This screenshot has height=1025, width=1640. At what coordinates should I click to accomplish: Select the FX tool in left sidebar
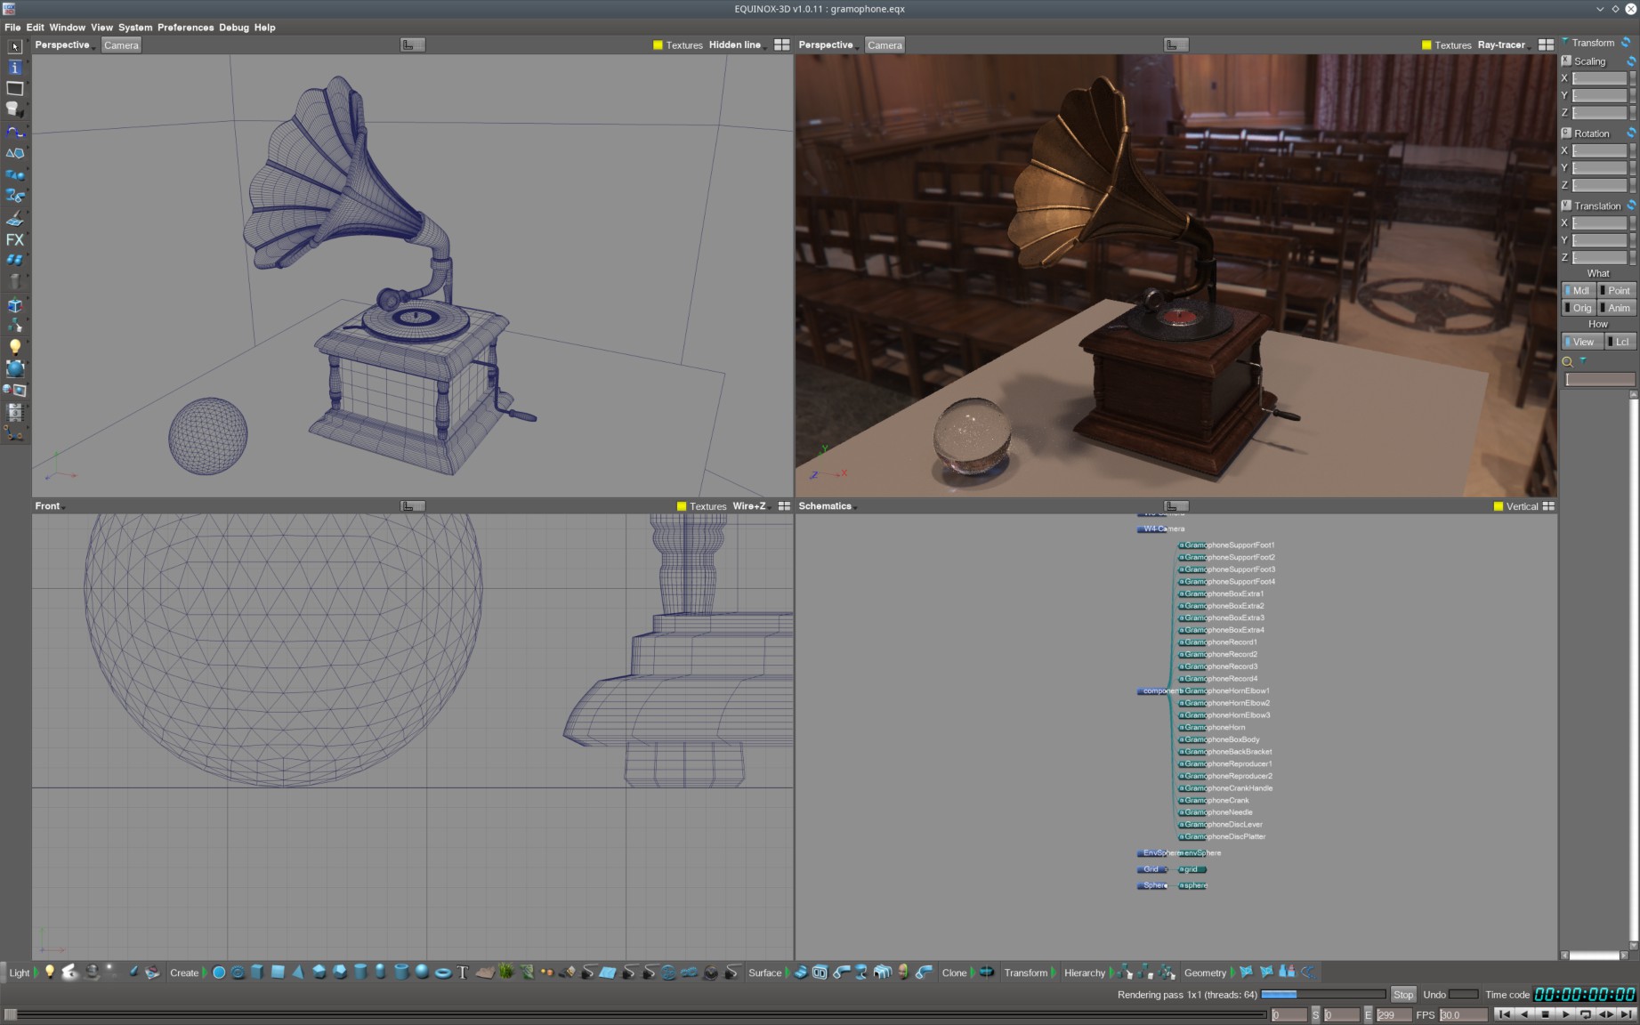click(x=15, y=240)
